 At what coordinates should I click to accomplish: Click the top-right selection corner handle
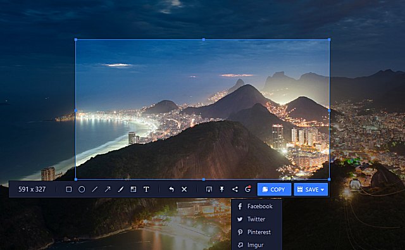tap(329, 39)
